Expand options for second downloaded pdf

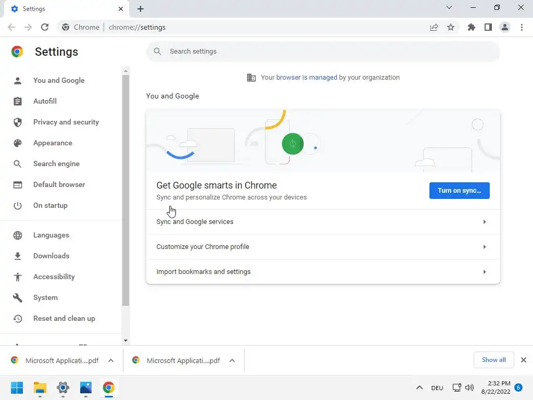pyautogui.click(x=232, y=360)
